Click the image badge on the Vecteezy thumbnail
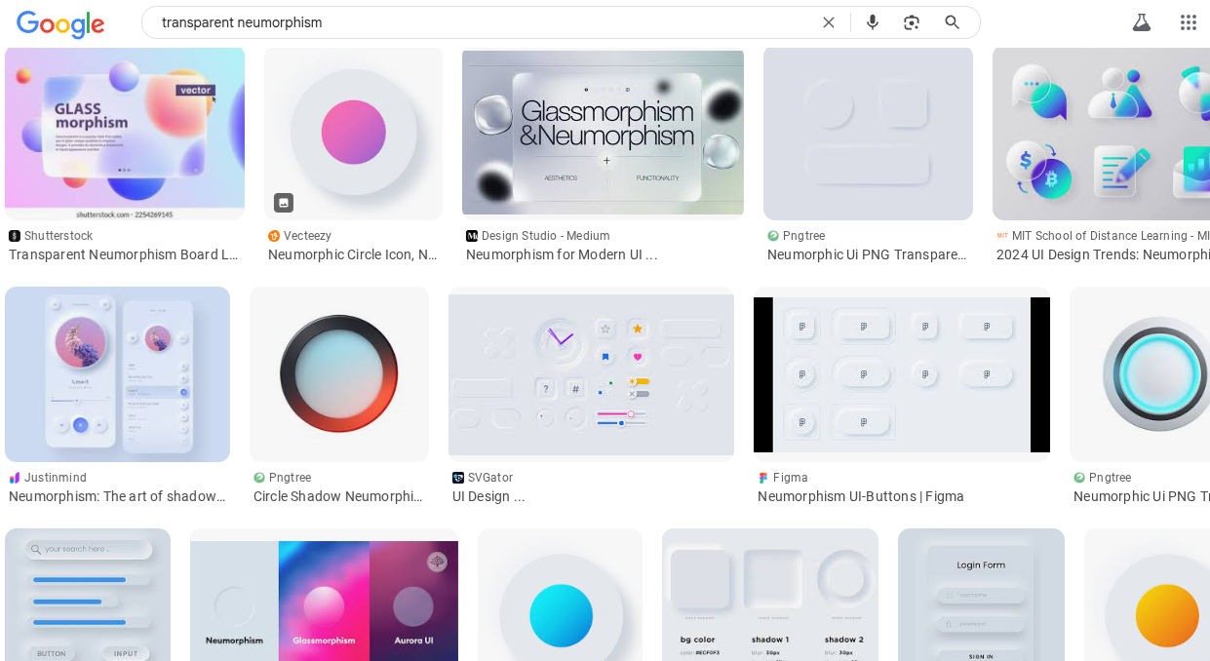The width and height of the screenshot is (1210, 661). [x=284, y=203]
